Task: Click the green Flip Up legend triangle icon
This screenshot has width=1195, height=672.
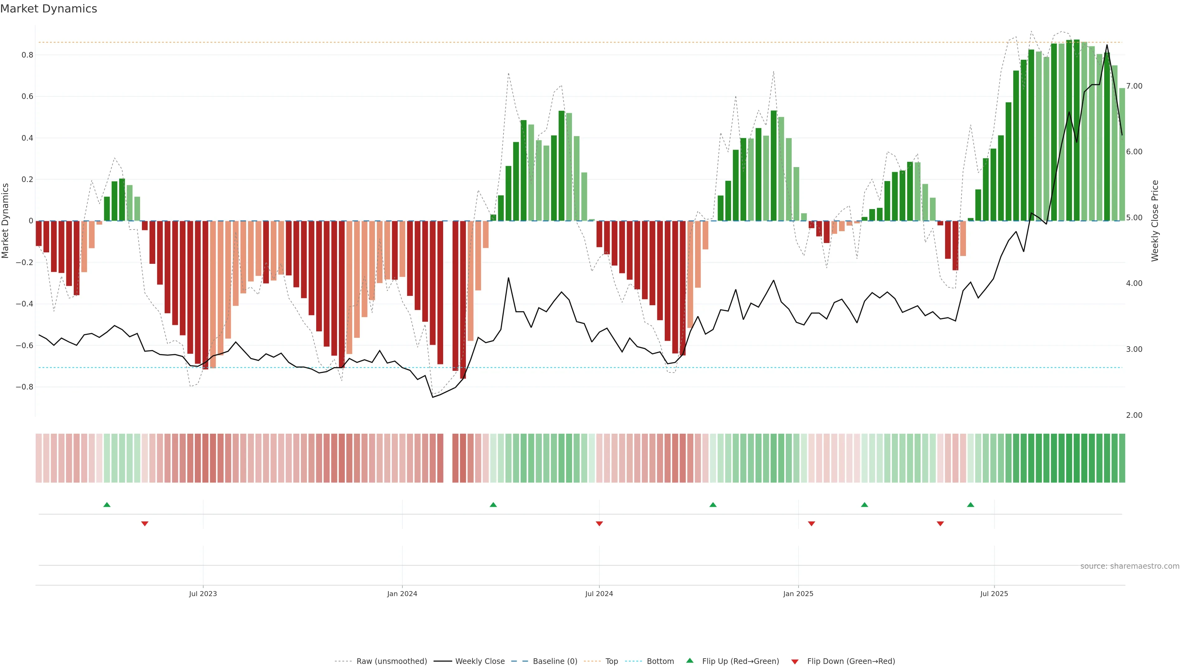Action: [690, 660]
